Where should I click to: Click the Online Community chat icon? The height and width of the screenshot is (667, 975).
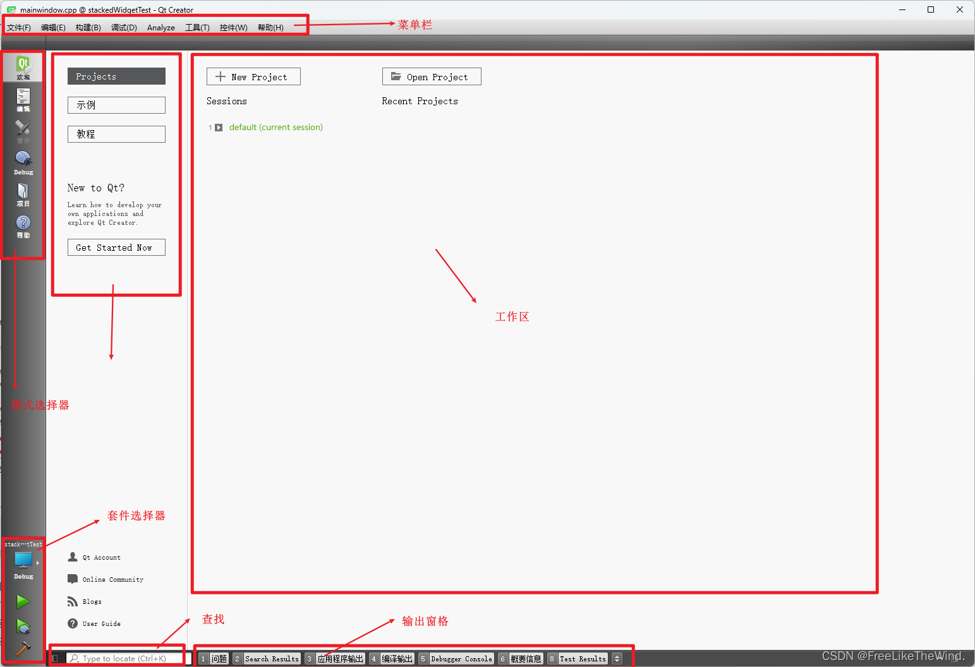tap(73, 579)
